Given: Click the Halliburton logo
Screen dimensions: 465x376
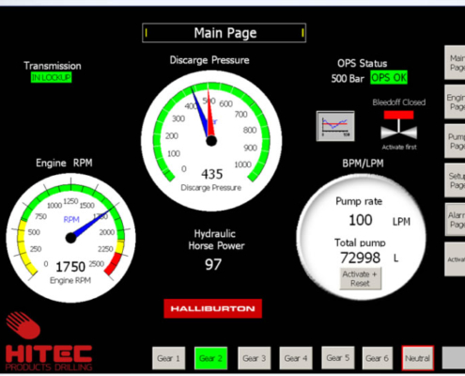Looking at the screenshot, I should coord(213,308).
